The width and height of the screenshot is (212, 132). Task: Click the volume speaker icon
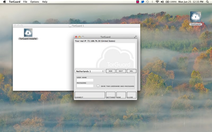(162, 2)
